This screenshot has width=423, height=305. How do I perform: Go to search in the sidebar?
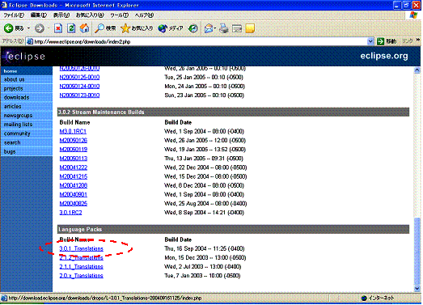27,142
